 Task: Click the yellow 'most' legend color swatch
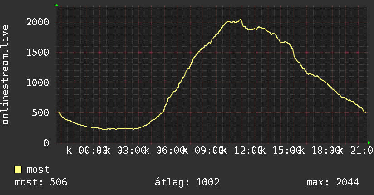(18, 170)
